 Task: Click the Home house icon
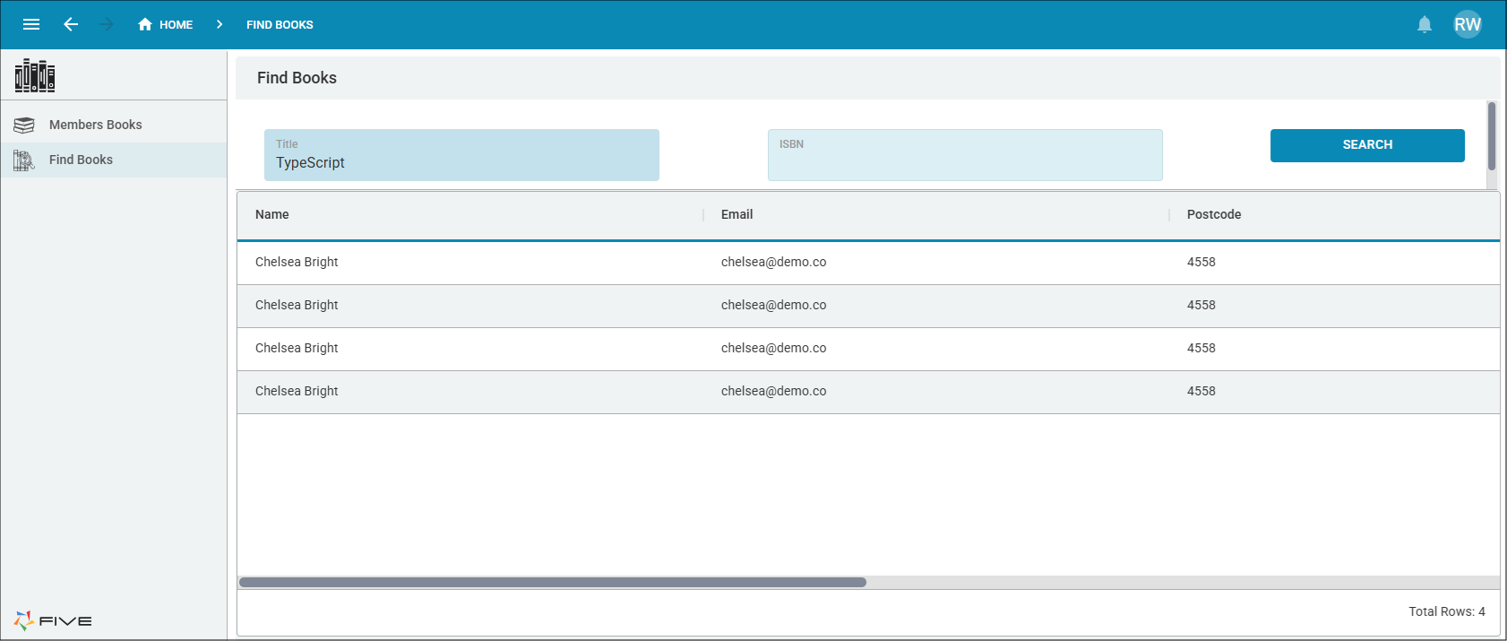coord(145,24)
